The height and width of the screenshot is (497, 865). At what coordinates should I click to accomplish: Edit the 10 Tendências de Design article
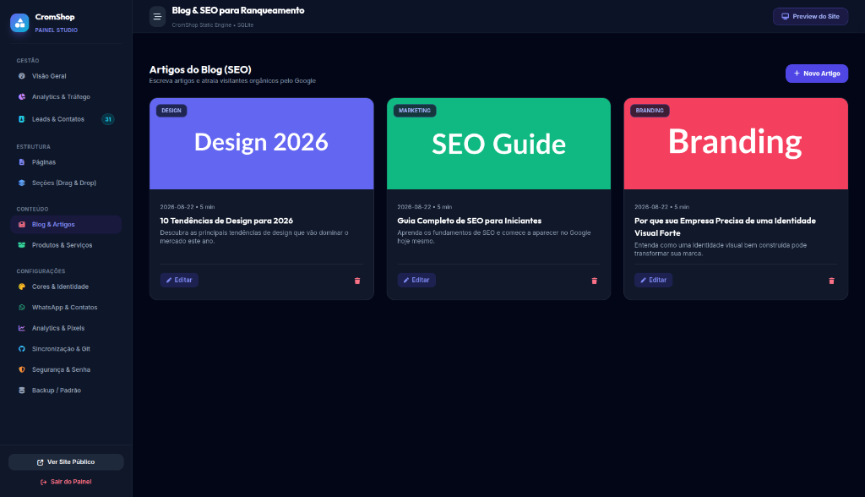[x=179, y=280]
